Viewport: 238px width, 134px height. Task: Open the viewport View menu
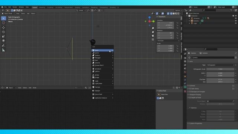(x=18, y=13)
